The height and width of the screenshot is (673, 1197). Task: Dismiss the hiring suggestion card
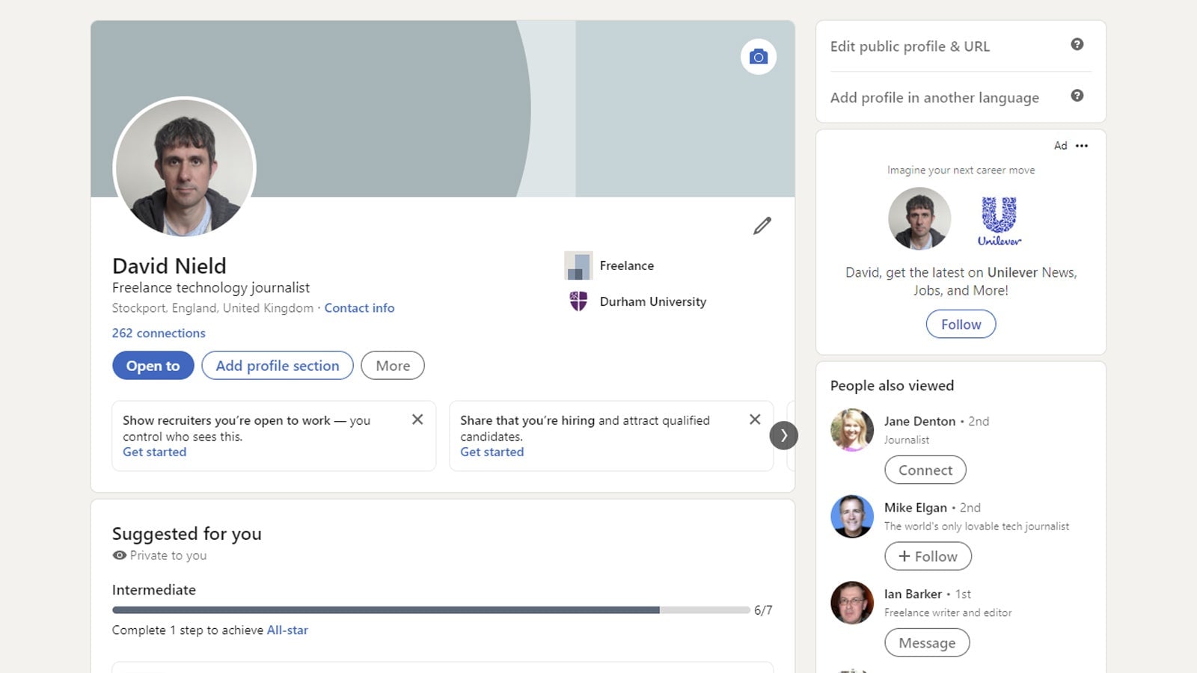click(755, 420)
